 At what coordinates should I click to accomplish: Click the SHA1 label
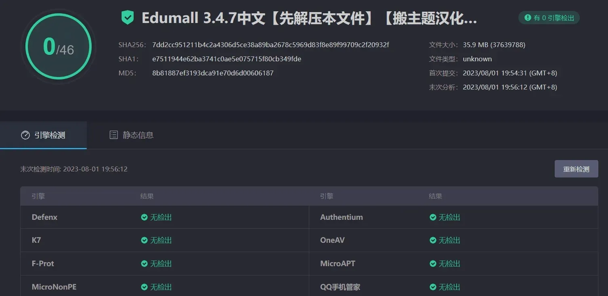(x=128, y=59)
